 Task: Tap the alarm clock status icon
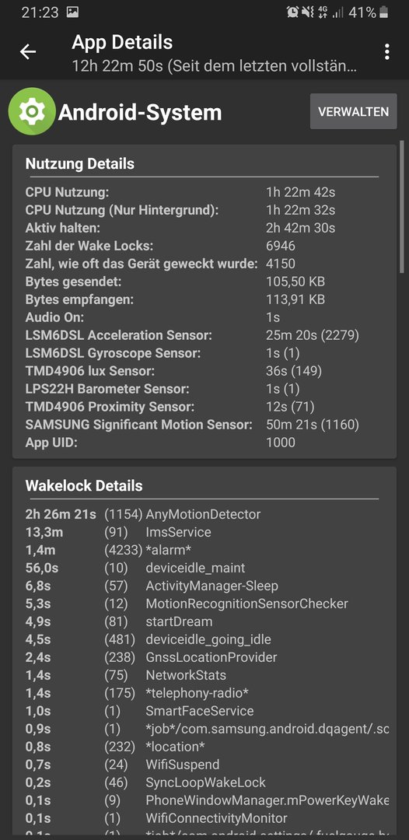[x=292, y=12]
